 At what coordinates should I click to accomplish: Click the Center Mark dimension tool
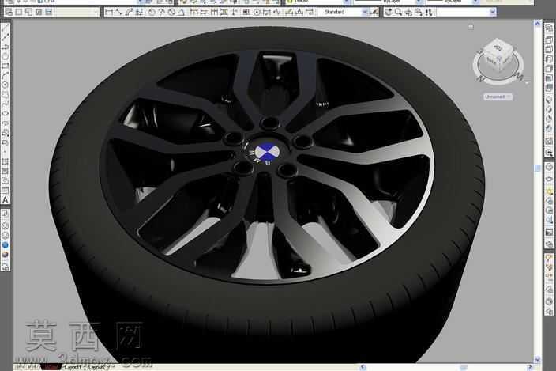tap(257, 12)
